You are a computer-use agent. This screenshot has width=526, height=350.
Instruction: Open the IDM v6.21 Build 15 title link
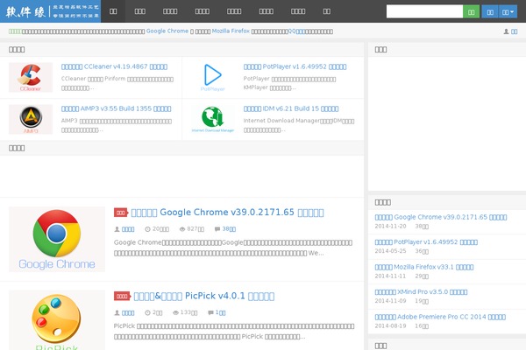pyautogui.click(x=291, y=108)
